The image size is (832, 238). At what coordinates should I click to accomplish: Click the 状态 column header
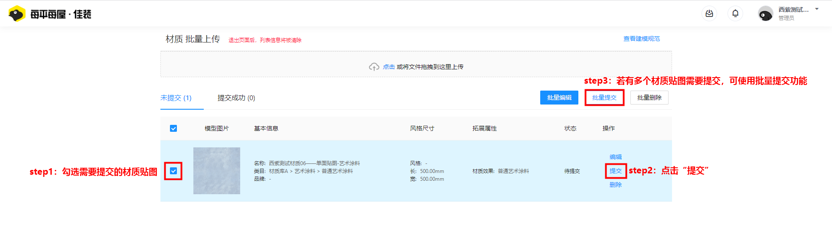pos(571,128)
